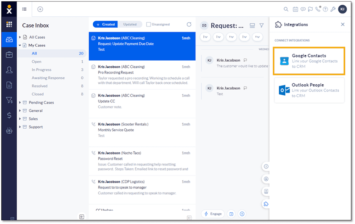
Task: Flag Kris Jacobson's Test comment
Action: (245, 88)
